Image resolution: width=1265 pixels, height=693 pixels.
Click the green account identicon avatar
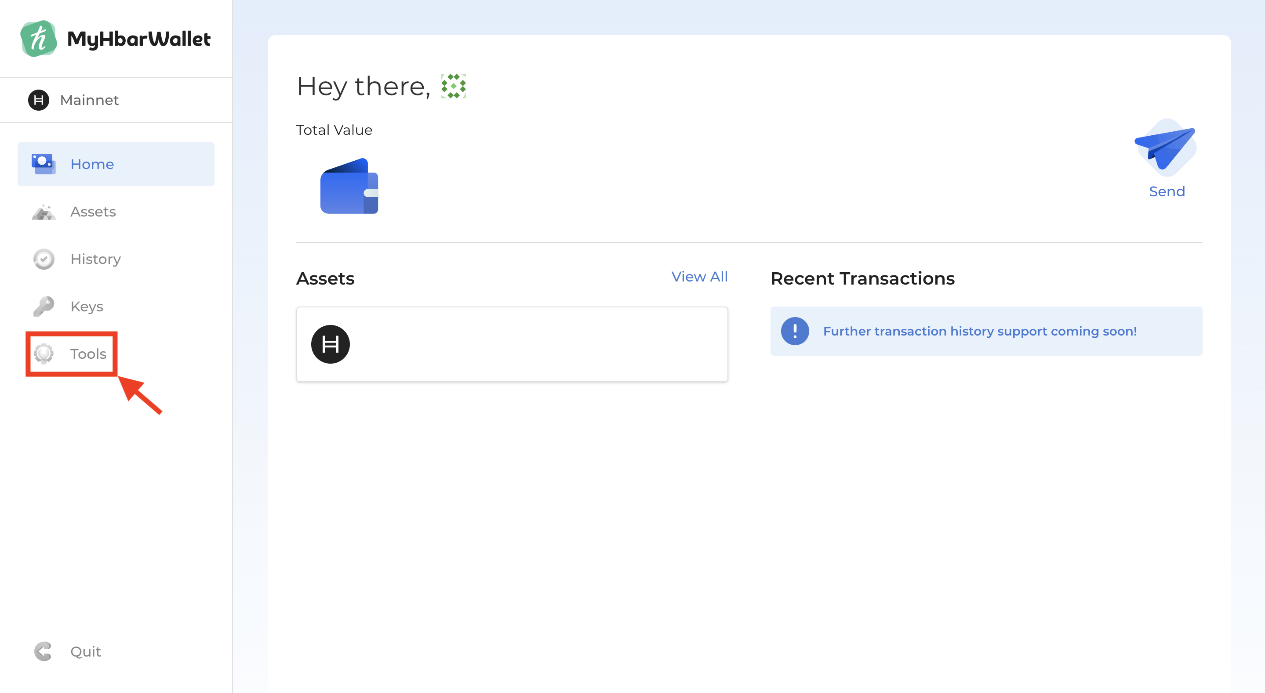click(453, 87)
